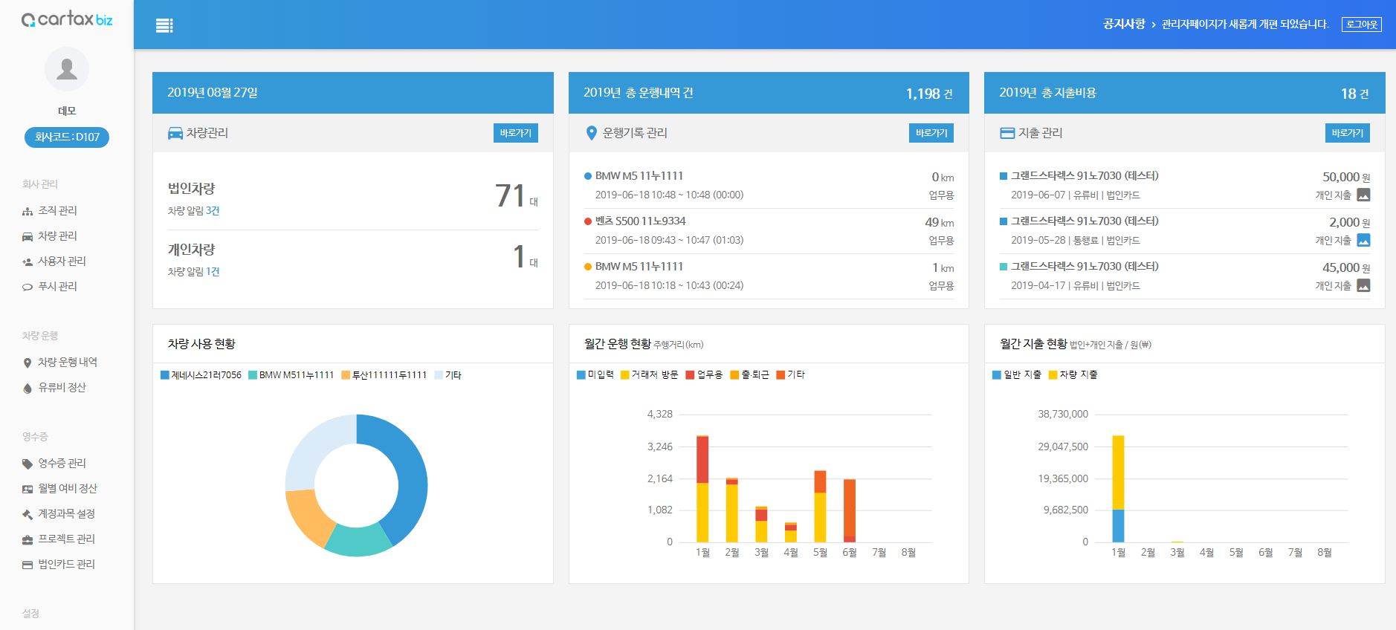1396x630 pixels.
Task: Toggle 투산111111두1111 legend swatch
Action: 346,375
